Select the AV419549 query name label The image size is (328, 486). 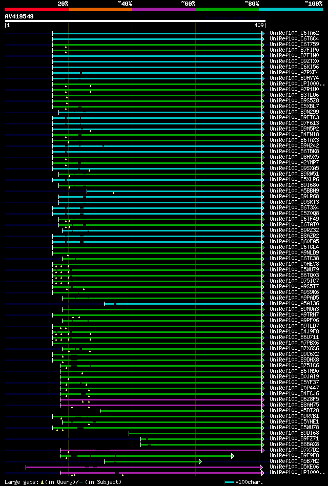coord(19,16)
